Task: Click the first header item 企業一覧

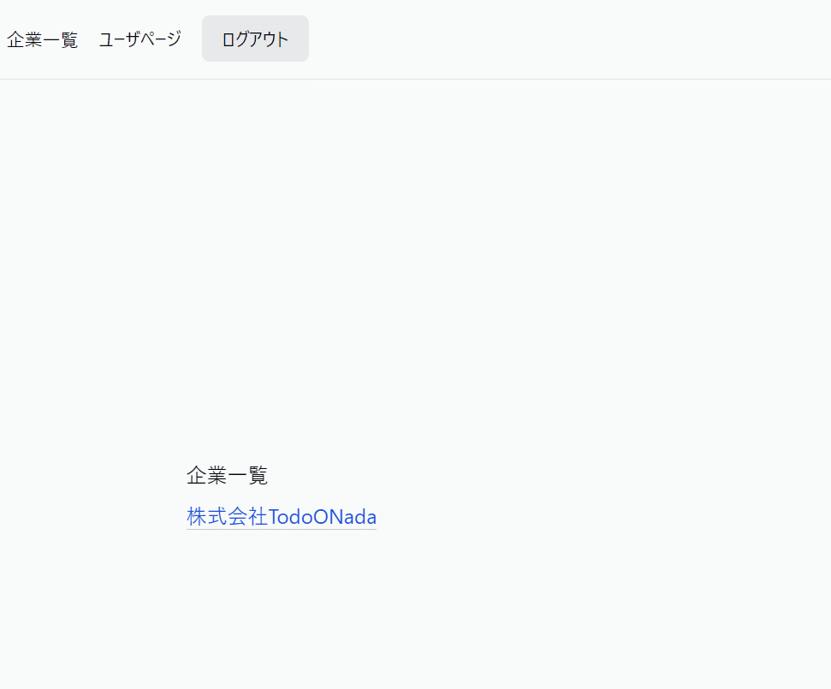Action: coord(42,39)
